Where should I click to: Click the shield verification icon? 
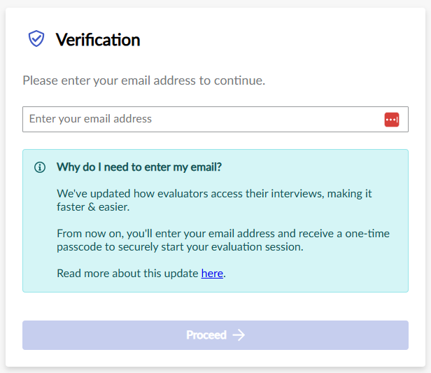click(36, 39)
